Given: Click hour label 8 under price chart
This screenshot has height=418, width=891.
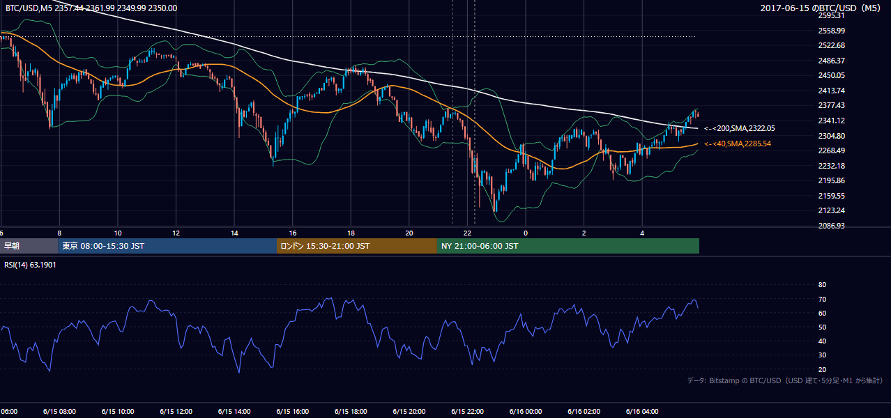Looking at the screenshot, I should click(x=59, y=233).
